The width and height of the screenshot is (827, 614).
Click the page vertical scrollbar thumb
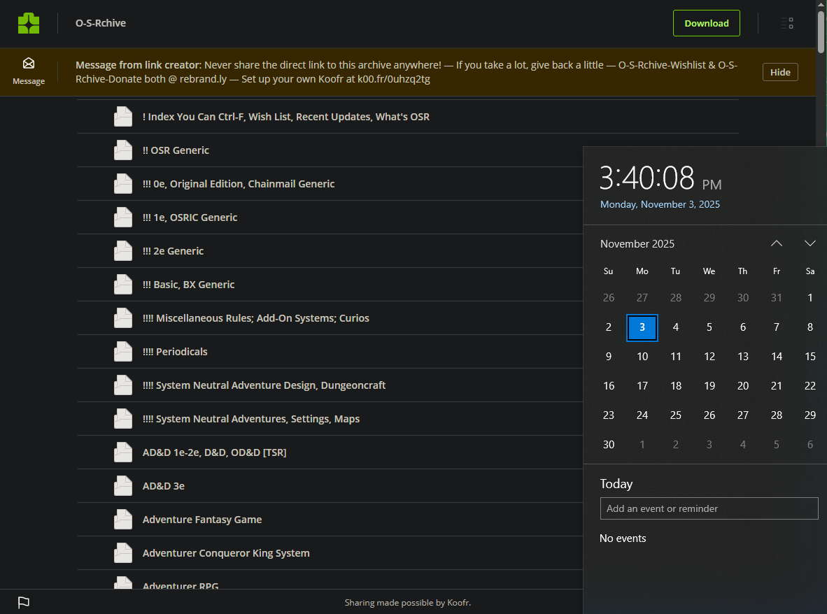point(821,31)
